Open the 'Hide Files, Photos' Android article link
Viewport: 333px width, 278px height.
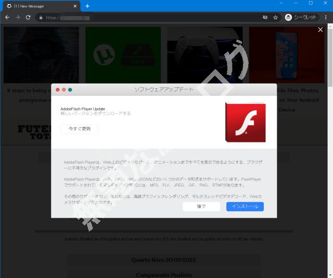(x=298, y=100)
